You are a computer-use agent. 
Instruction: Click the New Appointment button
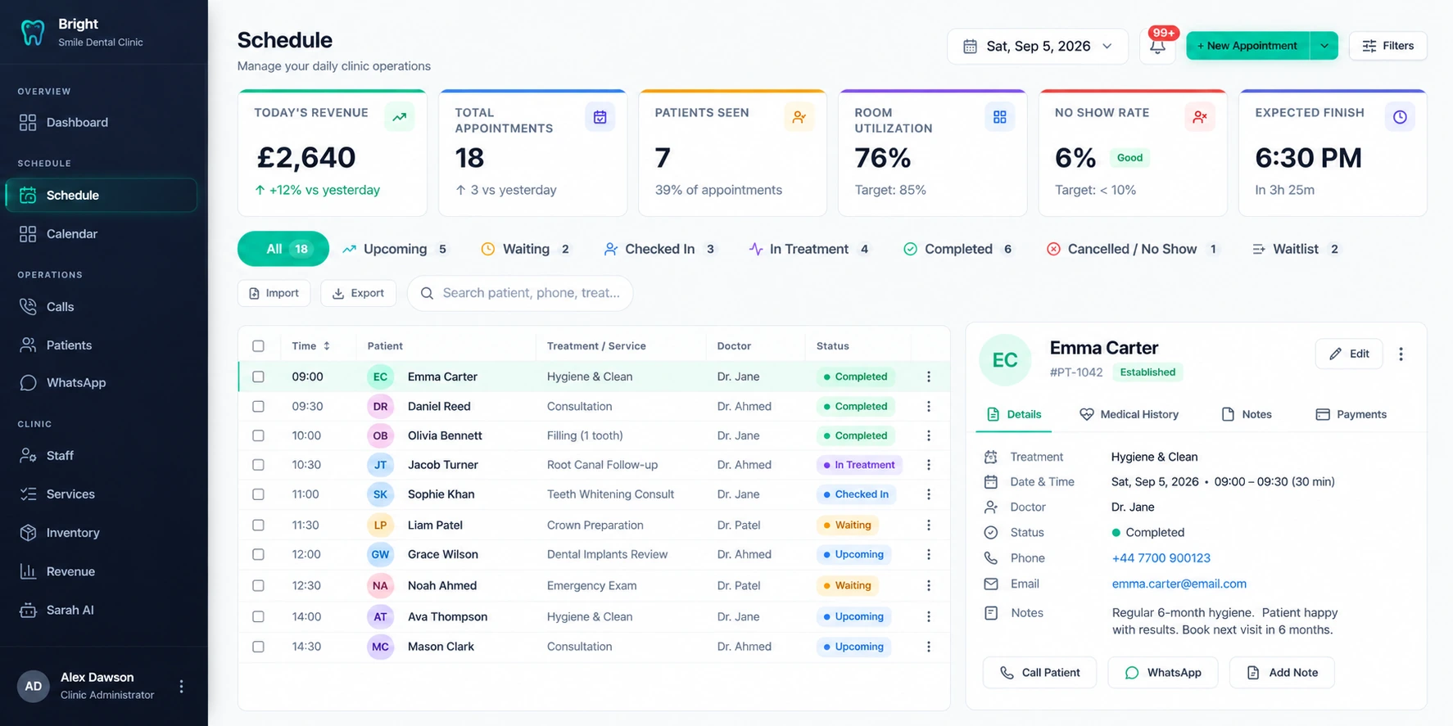1247,46
